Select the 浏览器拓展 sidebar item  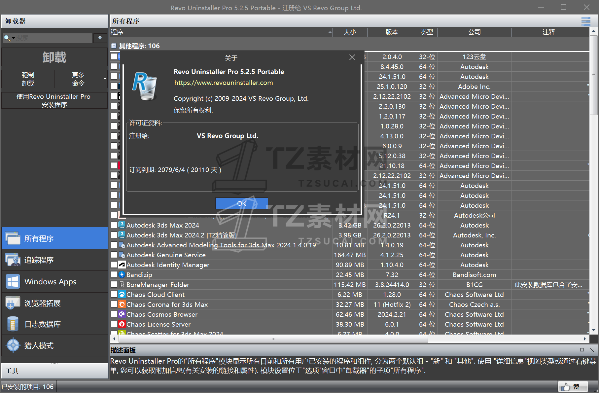55,303
